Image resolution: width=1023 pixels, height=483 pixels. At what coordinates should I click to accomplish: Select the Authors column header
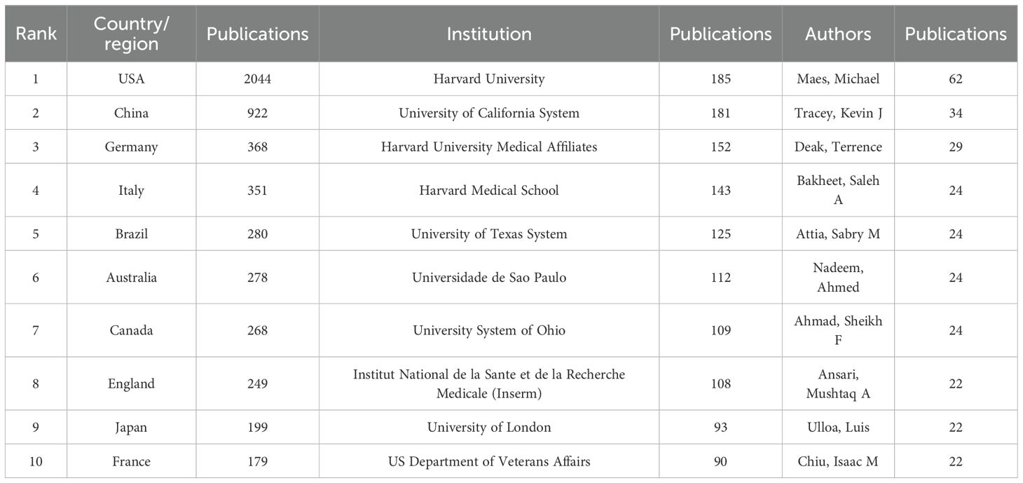coord(838,34)
